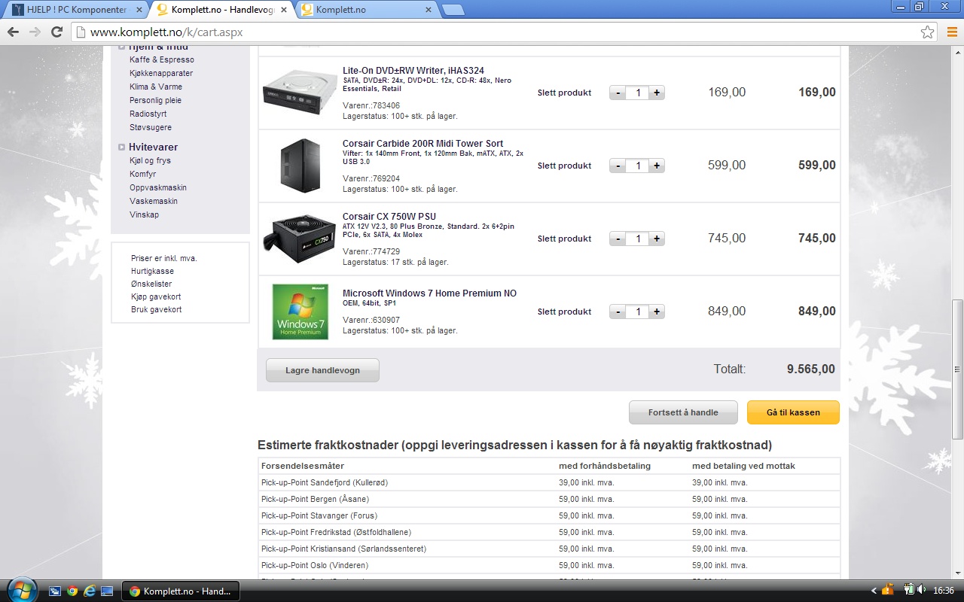Screen dimensions: 964x602
Task: Click the Lagre handlevogn button
Action: [322, 370]
